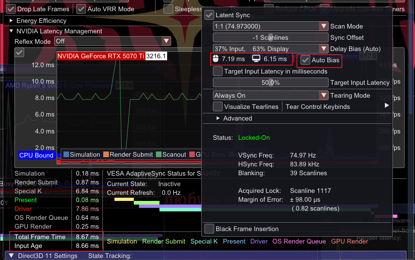Expand the Advanced section
This screenshot has height=260, width=415.
click(x=218, y=119)
